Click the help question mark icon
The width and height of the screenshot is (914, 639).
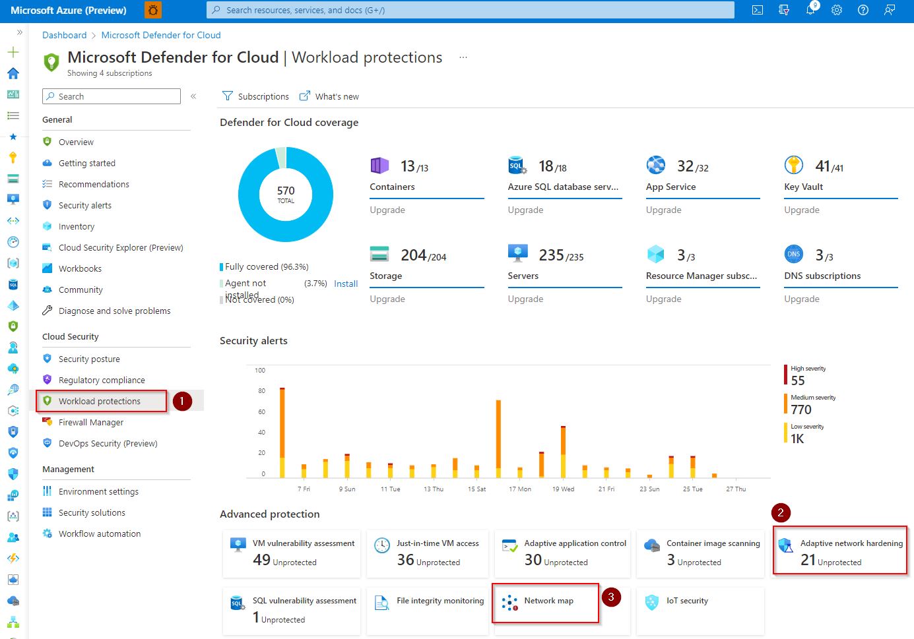(x=863, y=10)
